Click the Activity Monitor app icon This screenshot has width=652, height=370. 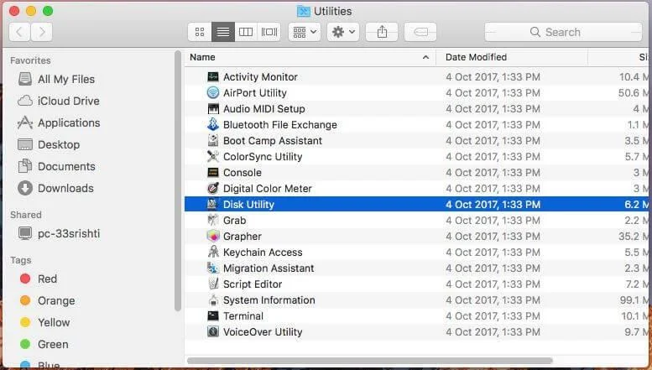[213, 77]
